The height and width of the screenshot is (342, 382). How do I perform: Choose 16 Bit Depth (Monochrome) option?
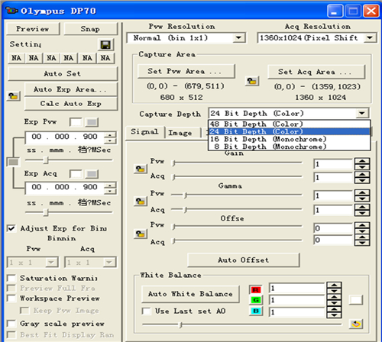coord(289,139)
